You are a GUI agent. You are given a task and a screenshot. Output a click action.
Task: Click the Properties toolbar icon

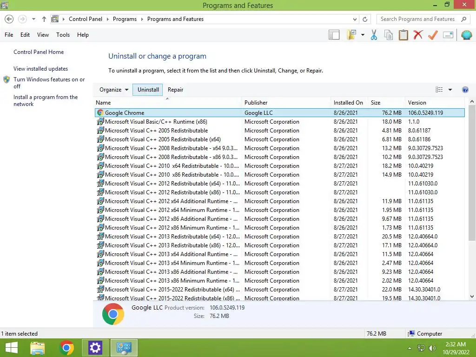pyautogui.click(x=448, y=35)
